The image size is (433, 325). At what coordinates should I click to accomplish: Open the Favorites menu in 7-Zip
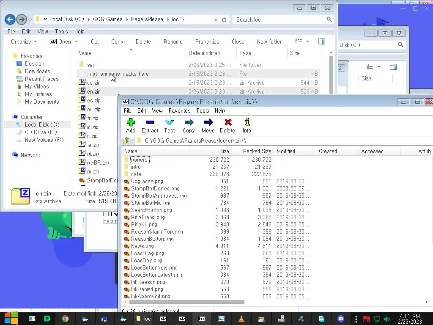click(179, 110)
